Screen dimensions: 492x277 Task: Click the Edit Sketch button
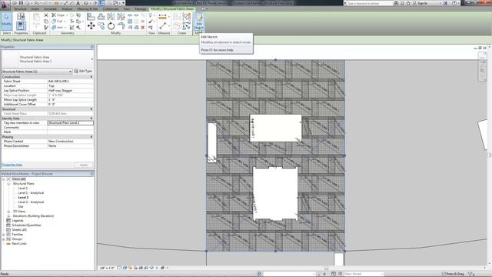(199, 22)
